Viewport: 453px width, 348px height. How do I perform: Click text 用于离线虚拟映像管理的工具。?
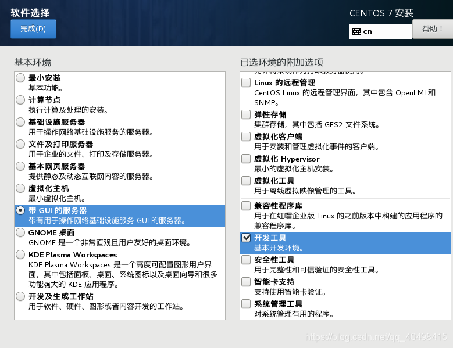pyautogui.click(x=305, y=191)
